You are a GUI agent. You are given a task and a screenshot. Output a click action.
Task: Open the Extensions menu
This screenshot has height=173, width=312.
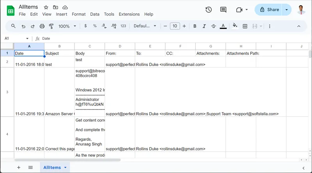[x=129, y=14]
